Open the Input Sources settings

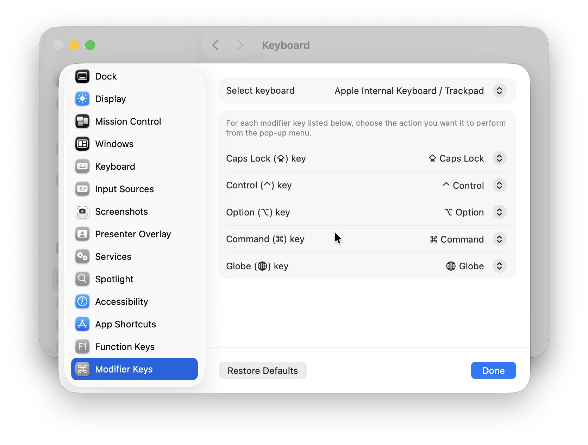[x=82, y=189]
